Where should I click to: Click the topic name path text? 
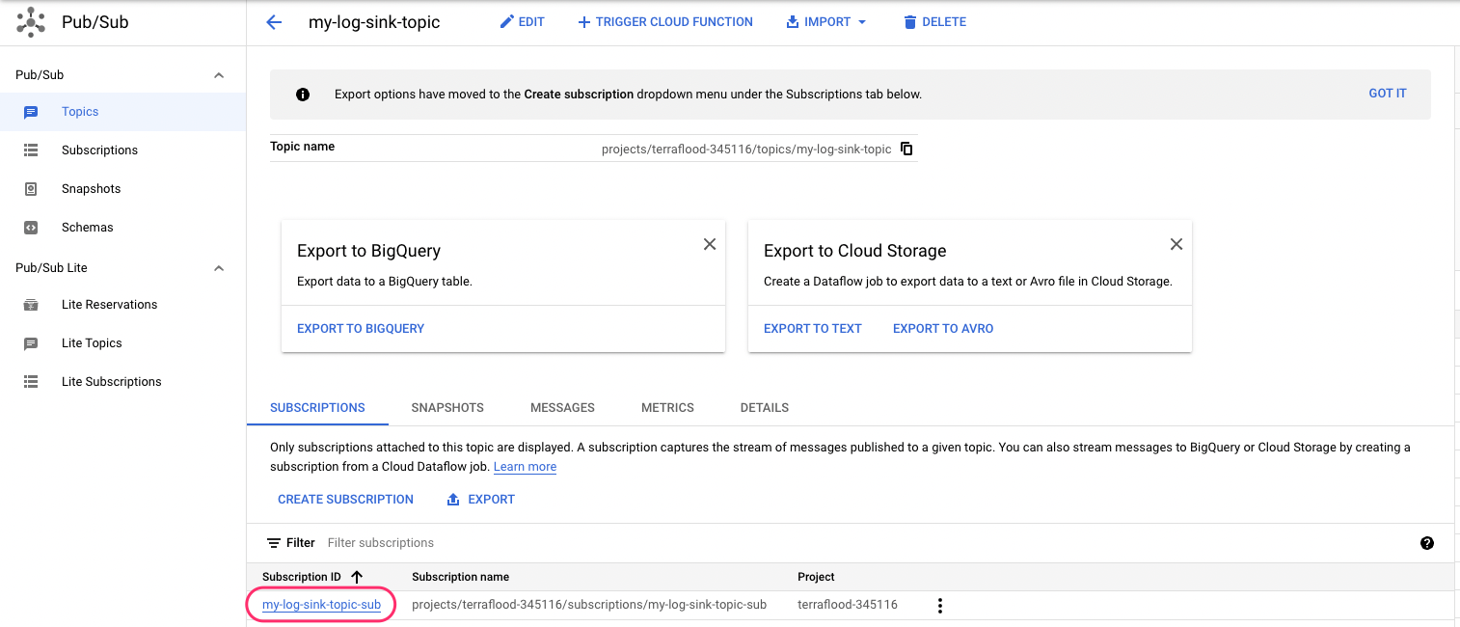(746, 150)
